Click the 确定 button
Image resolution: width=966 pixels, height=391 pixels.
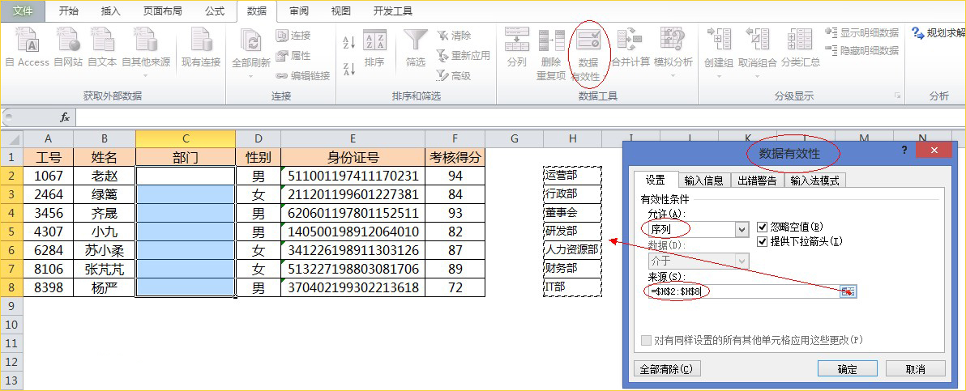pyautogui.click(x=847, y=369)
